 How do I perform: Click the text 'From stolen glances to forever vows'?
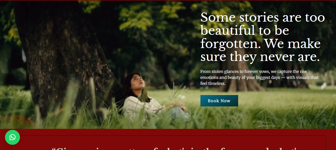(x=234, y=72)
